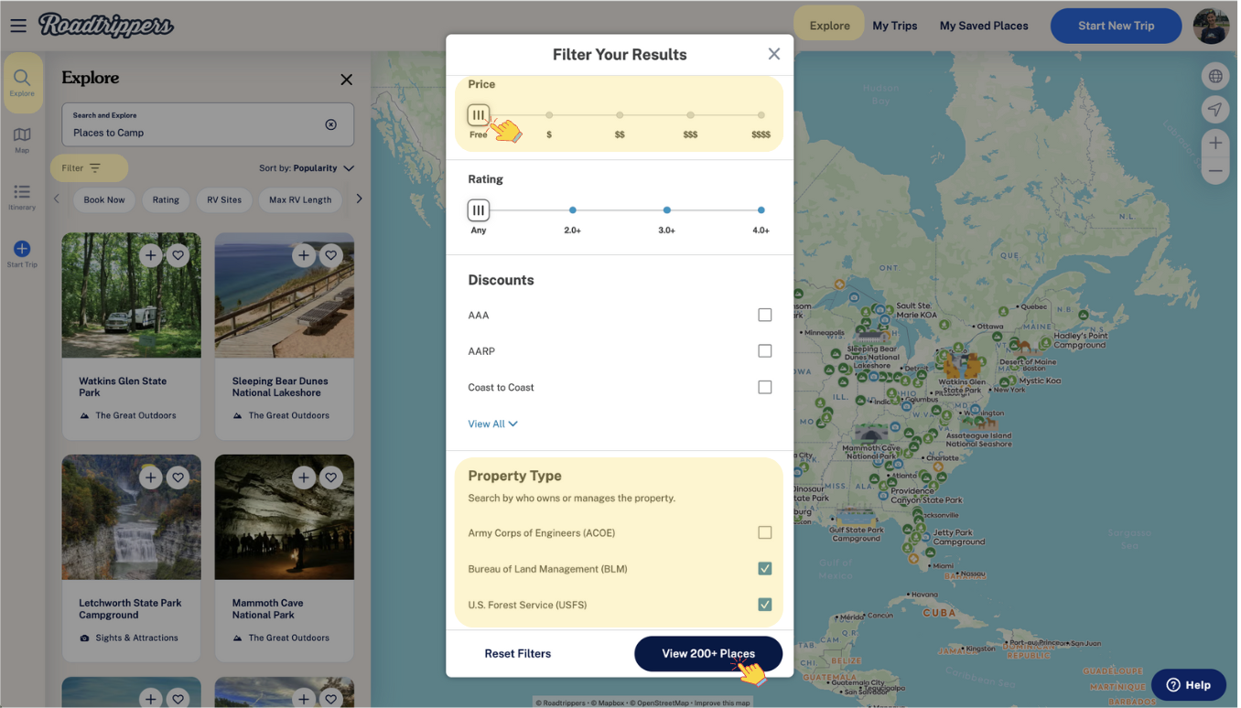
Task: Set price slider to $$$
Action: [690, 115]
